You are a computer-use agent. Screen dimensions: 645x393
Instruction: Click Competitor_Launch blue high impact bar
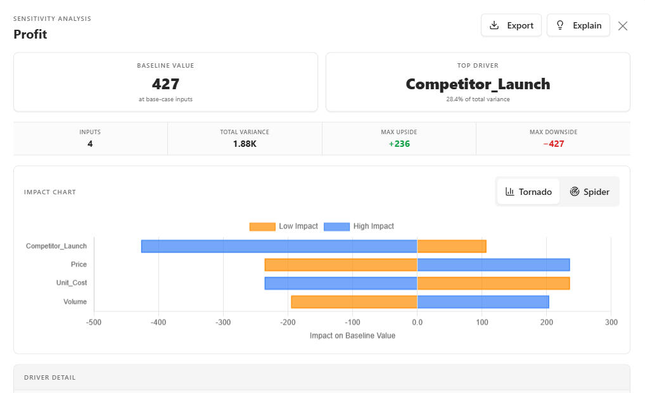click(279, 246)
